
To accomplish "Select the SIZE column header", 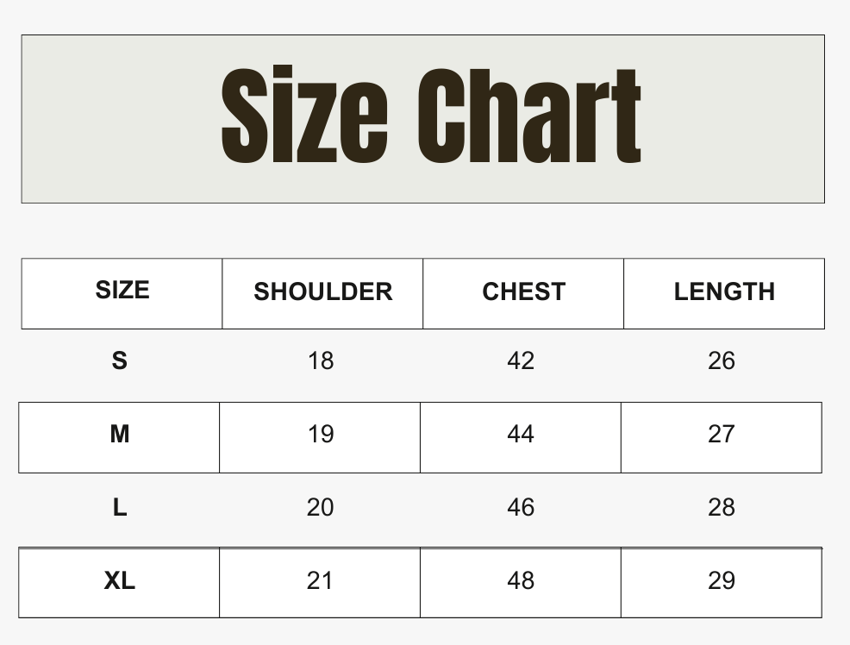I will click(x=122, y=294).
